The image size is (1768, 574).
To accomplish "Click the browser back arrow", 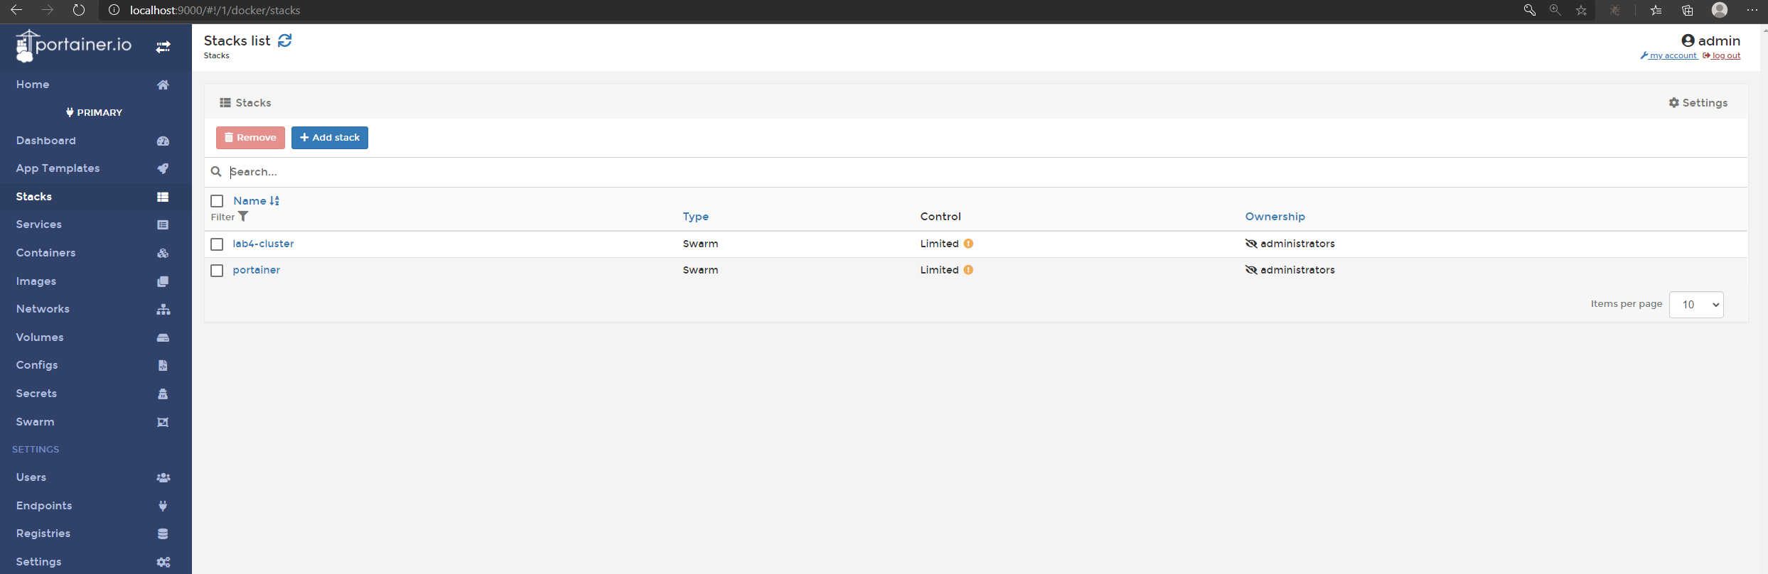I will 17,10.
